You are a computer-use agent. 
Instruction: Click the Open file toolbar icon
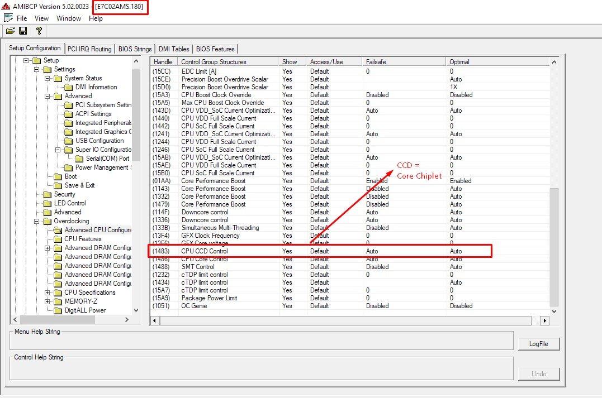tap(11, 31)
